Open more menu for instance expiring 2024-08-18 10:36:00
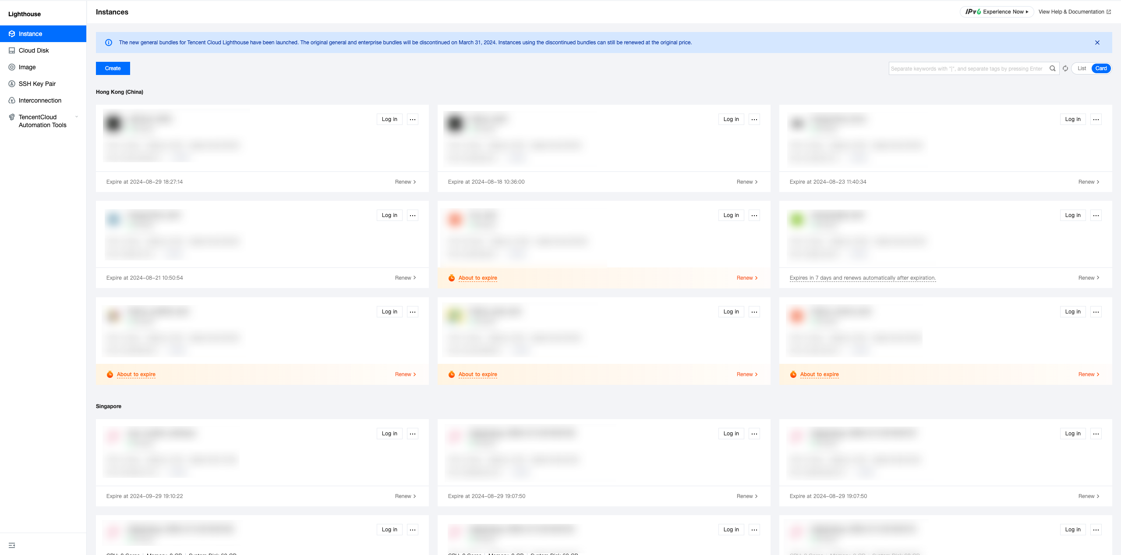The height and width of the screenshot is (555, 1121). tap(754, 119)
